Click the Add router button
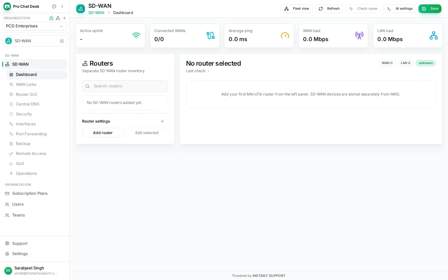The image size is (448, 280). click(103, 133)
